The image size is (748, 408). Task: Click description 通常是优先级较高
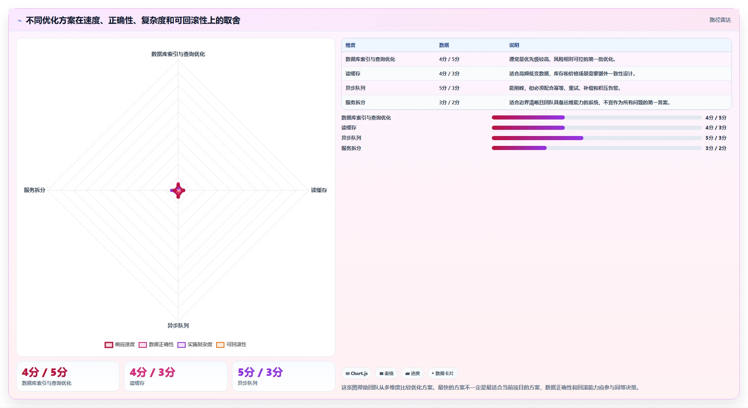click(x=563, y=59)
